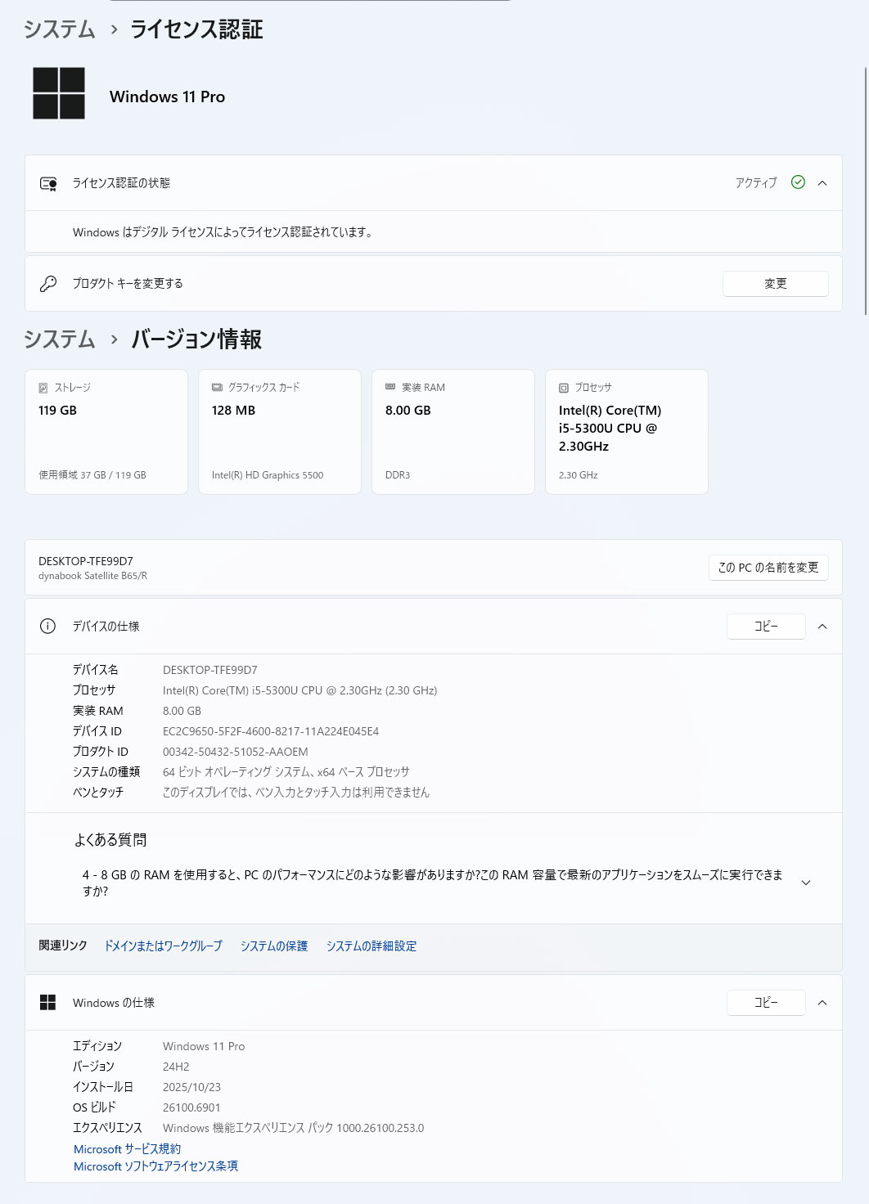Click the green active checkmark icon
The image size is (869, 1204).
(x=798, y=182)
